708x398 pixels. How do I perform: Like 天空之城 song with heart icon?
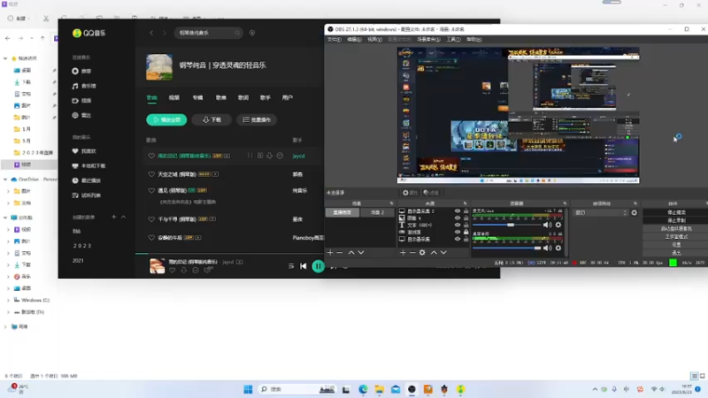click(x=151, y=174)
